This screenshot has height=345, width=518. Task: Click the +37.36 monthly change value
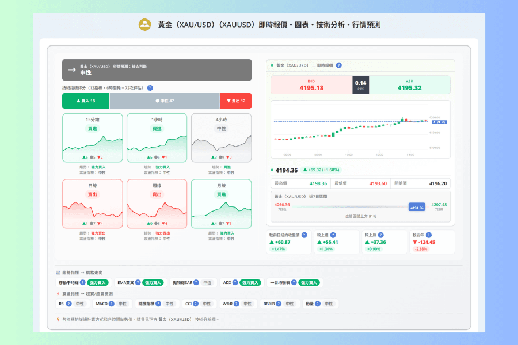[x=376, y=242]
